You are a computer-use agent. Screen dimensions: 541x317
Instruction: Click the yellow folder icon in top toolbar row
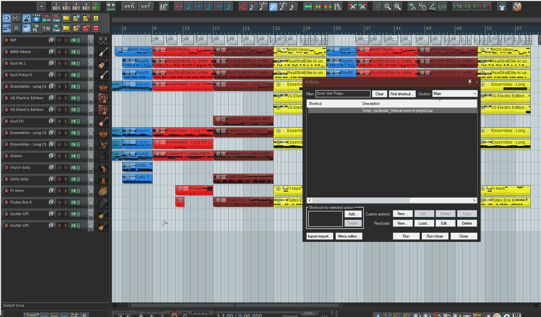(x=66, y=18)
